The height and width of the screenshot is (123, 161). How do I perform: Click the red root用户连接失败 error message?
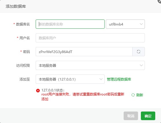[83, 97]
